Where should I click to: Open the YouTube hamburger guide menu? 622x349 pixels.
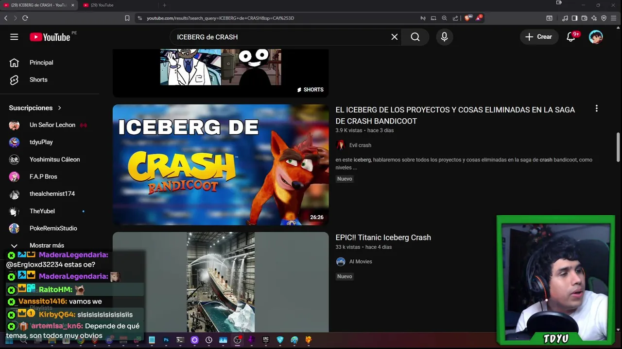tap(14, 37)
